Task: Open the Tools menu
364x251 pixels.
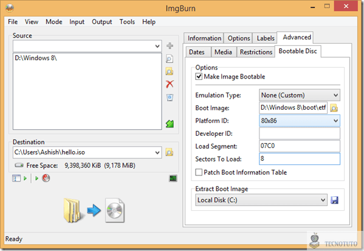Action: point(127,22)
